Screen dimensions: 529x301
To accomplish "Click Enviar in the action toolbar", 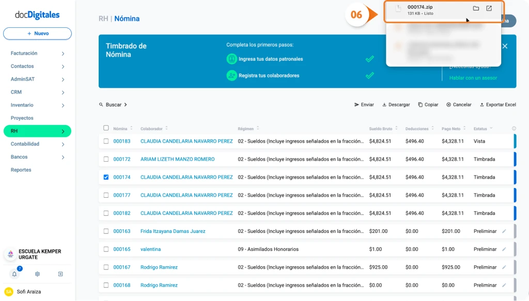I will tap(364, 104).
